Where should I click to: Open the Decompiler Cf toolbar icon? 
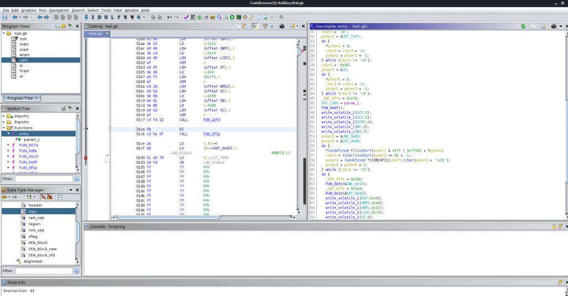click(x=219, y=17)
